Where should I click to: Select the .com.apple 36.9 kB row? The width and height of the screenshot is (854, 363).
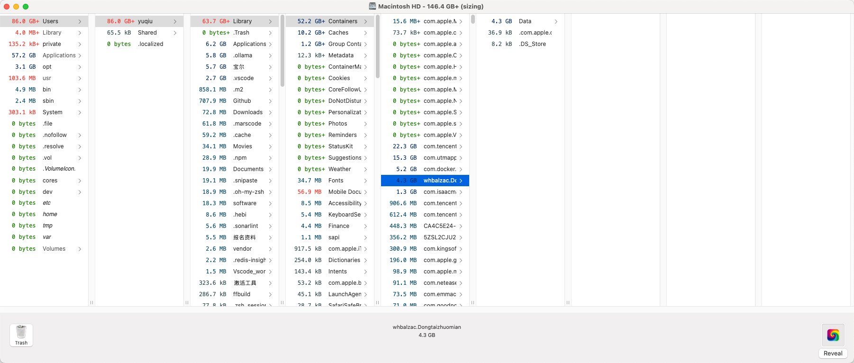pos(520,33)
